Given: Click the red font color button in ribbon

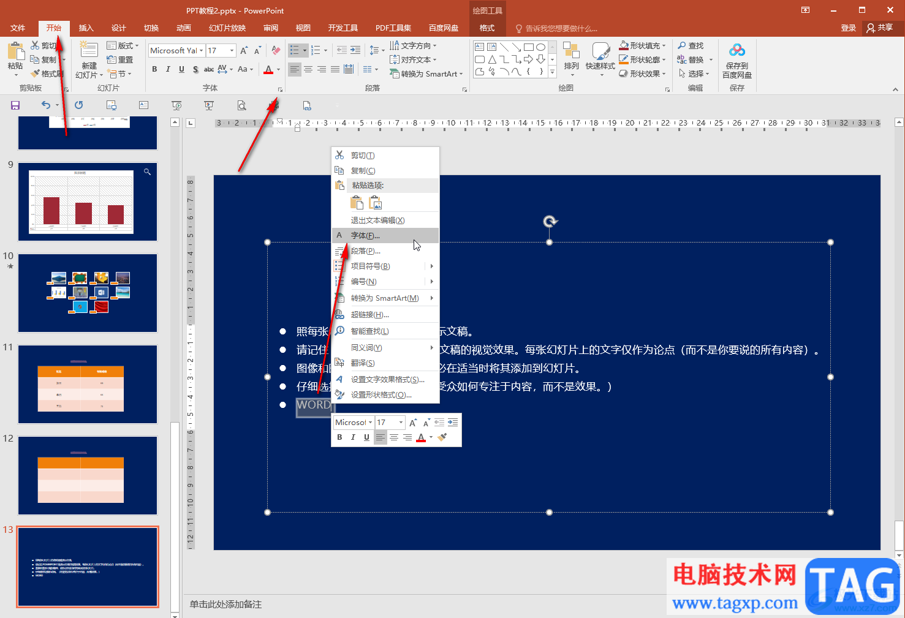Looking at the screenshot, I should (268, 69).
